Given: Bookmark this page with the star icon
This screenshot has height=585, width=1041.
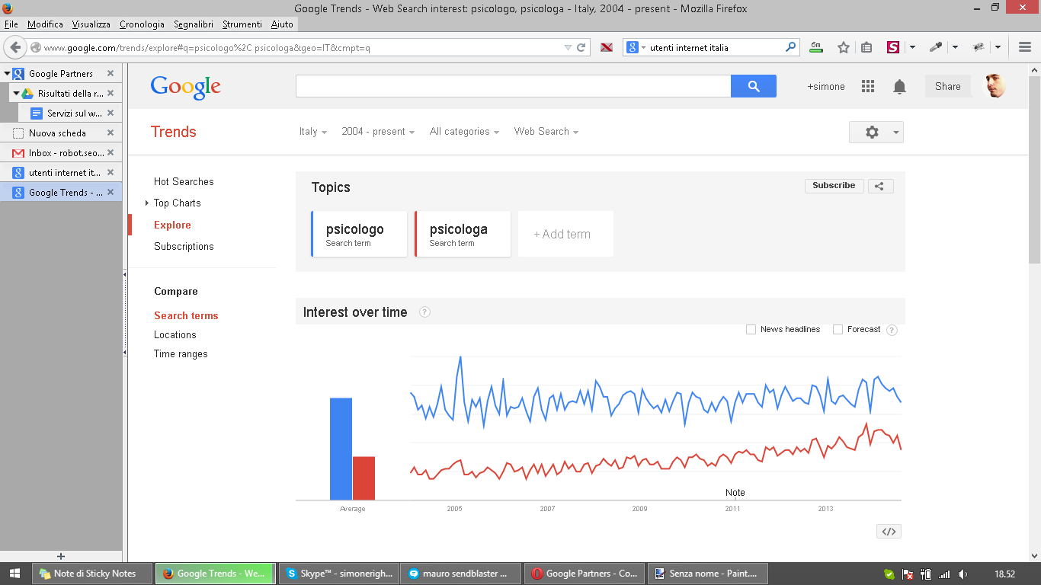Looking at the screenshot, I should point(844,47).
